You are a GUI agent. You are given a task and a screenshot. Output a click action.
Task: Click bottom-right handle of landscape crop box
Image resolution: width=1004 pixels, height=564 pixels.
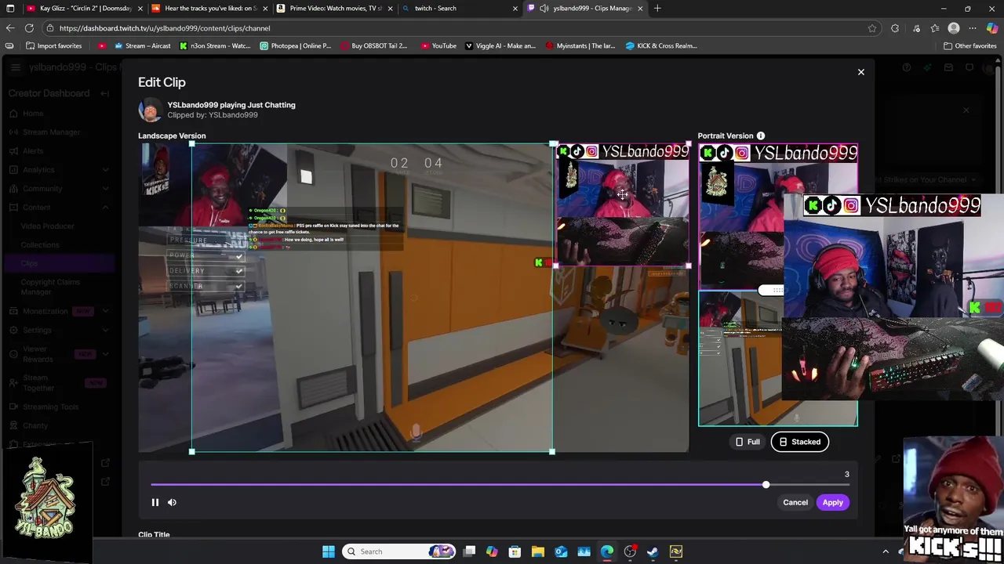[x=552, y=451]
